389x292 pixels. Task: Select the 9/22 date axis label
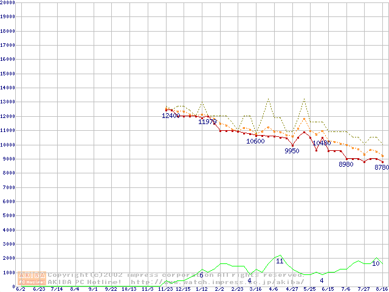pyautogui.click(x=110, y=289)
